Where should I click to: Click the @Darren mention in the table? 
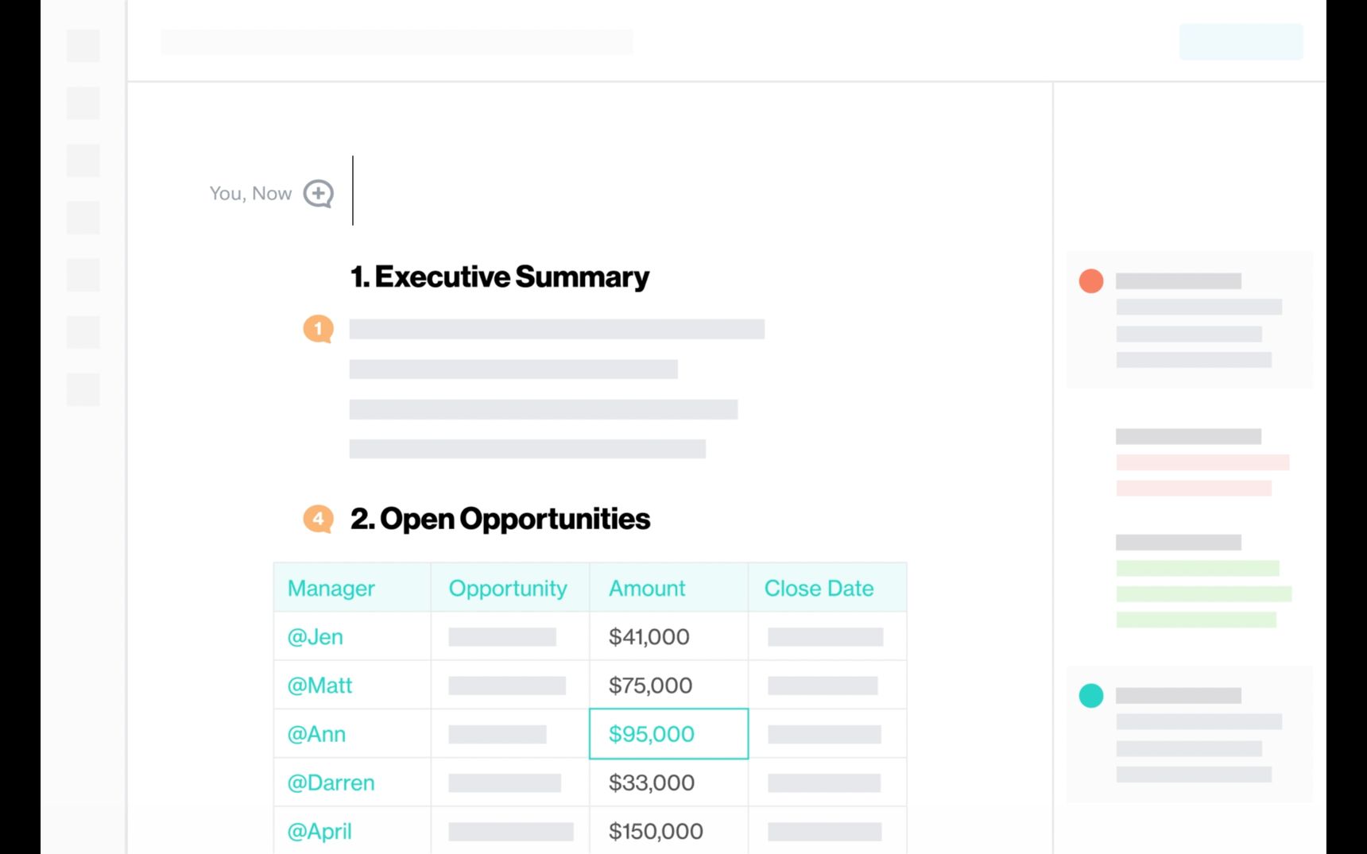(x=331, y=783)
